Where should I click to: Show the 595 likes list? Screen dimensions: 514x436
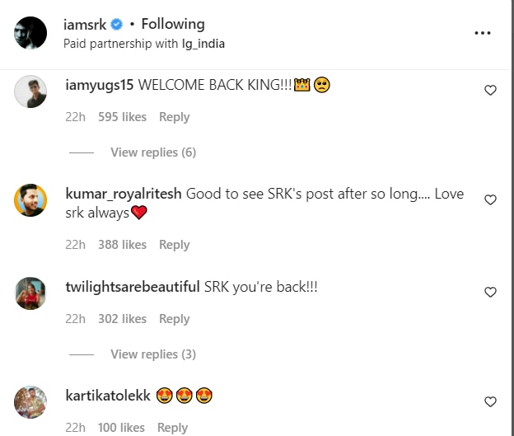(x=122, y=117)
